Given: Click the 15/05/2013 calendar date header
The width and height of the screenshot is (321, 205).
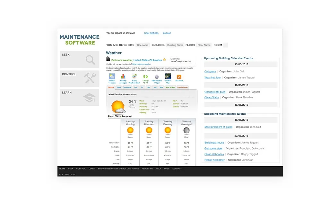Looking at the screenshot, I should (241, 64).
